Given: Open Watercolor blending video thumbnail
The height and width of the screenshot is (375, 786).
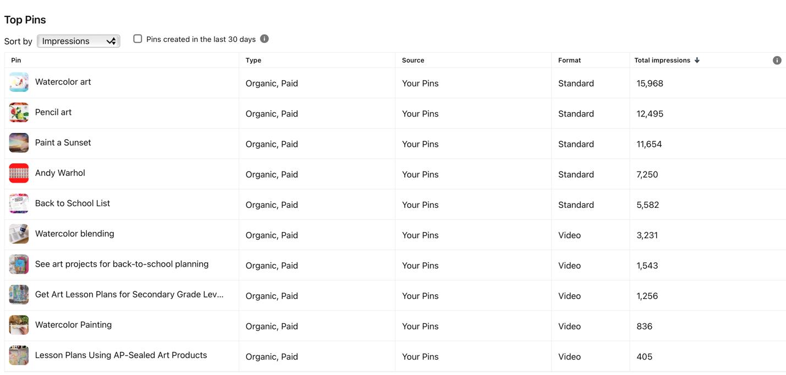Looking at the screenshot, I should pyautogui.click(x=19, y=234).
